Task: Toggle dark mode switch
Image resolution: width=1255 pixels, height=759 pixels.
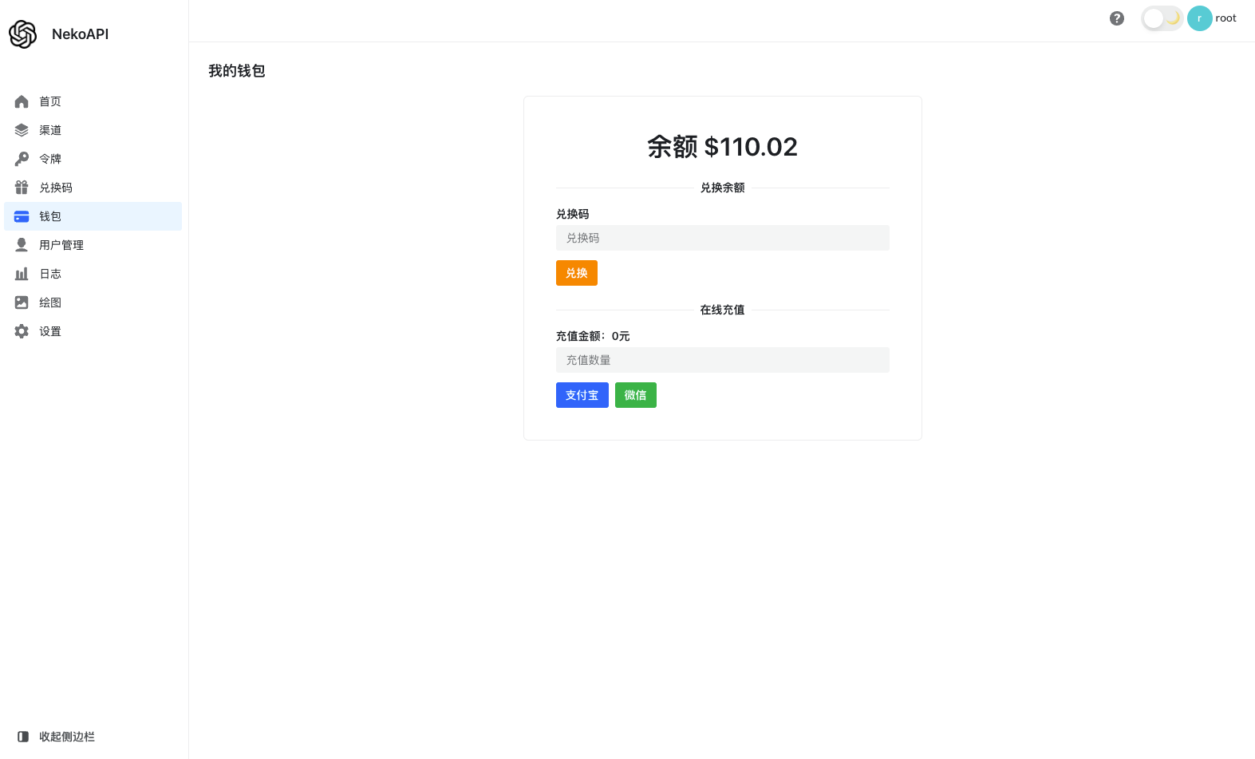Action: (x=1161, y=18)
